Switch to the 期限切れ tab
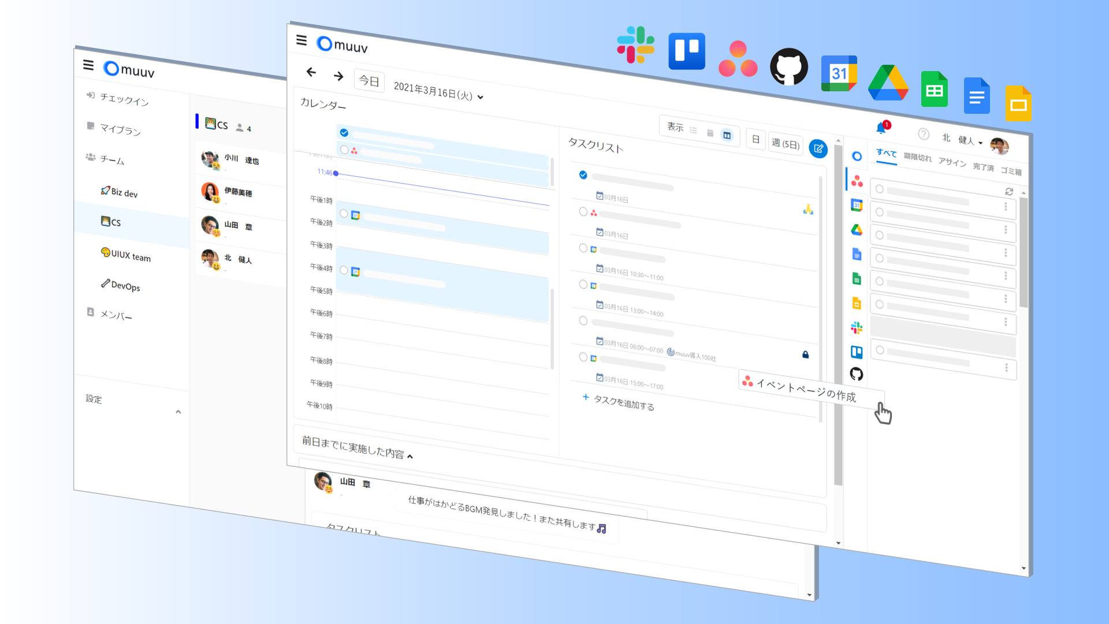Image resolution: width=1109 pixels, height=624 pixels. (x=918, y=157)
